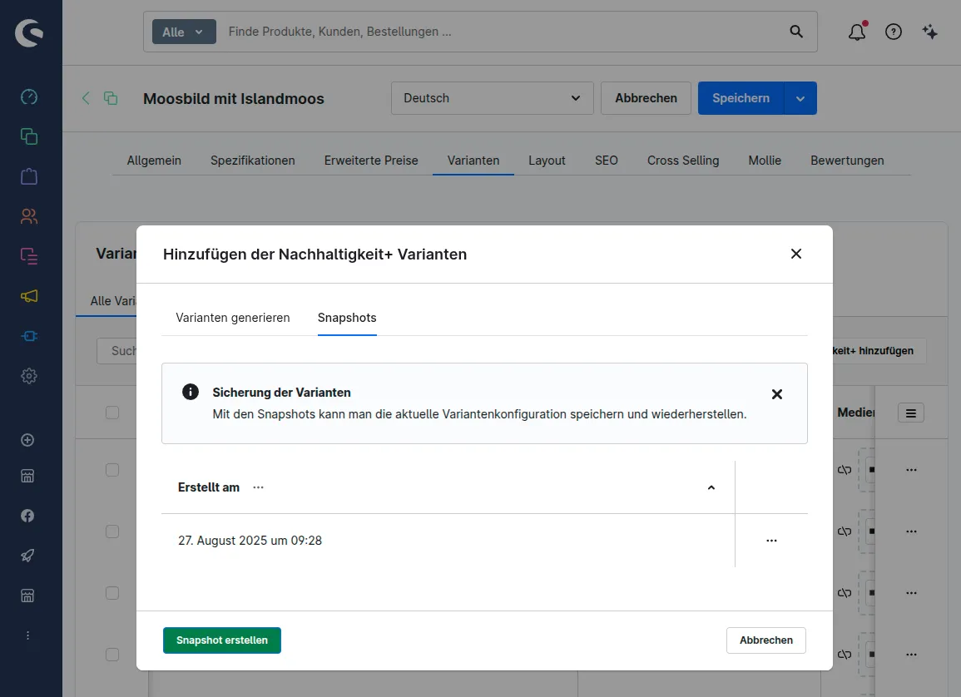The width and height of the screenshot is (961, 697).
Task: Switch to the Spezifikationen tab
Action: click(x=252, y=161)
